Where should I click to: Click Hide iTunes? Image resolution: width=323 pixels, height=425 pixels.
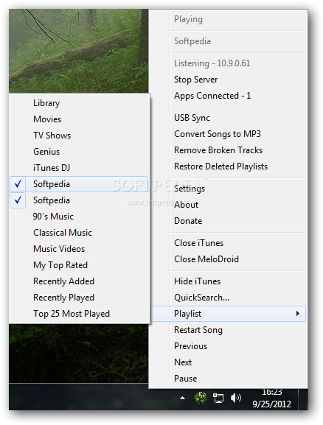(x=228, y=281)
